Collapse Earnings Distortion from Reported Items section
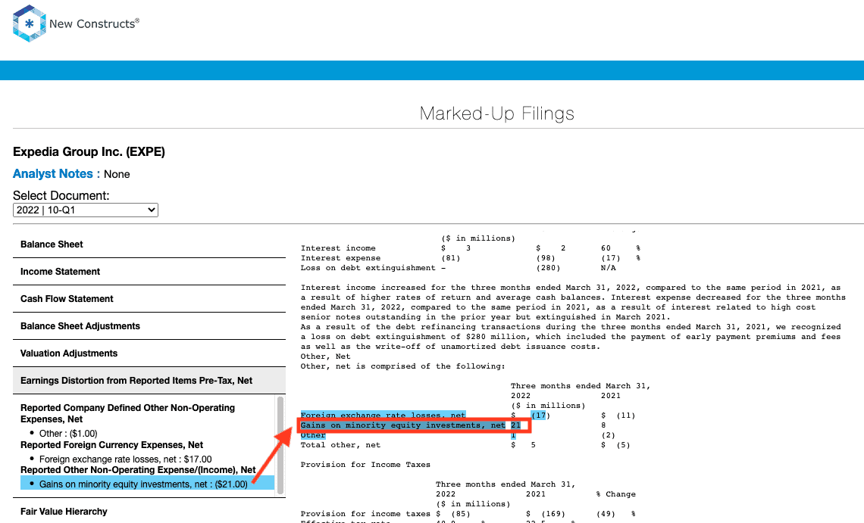 [149, 381]
